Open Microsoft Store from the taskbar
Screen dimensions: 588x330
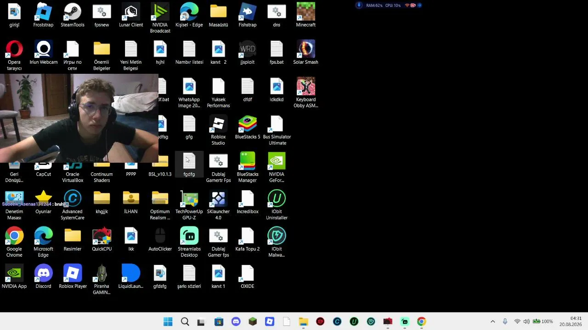219,322
